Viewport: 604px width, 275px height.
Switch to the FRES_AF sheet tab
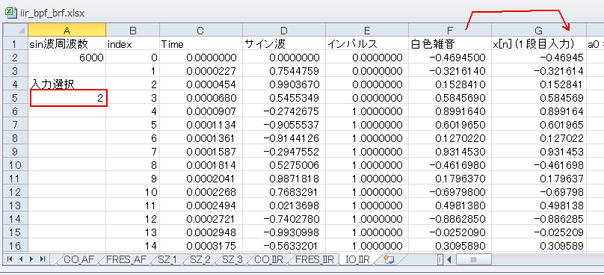pyautogui.click(x=126, y=259)
